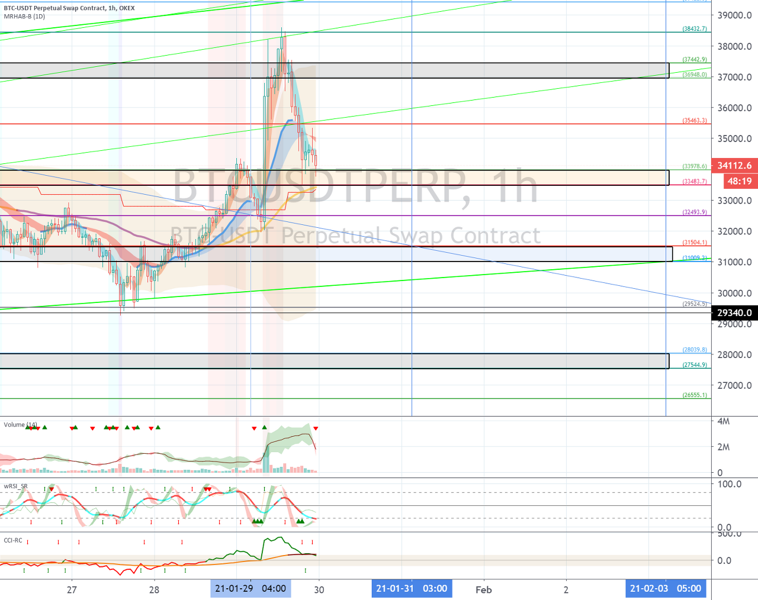The height and width of the screenshot is (600, 758).
Task: Click the (31009.2) level label
Action: click(x=695, y=258)
